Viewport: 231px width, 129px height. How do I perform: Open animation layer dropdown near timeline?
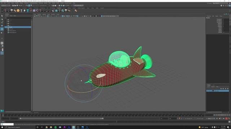pyautogui.click(x=200, y=119)
